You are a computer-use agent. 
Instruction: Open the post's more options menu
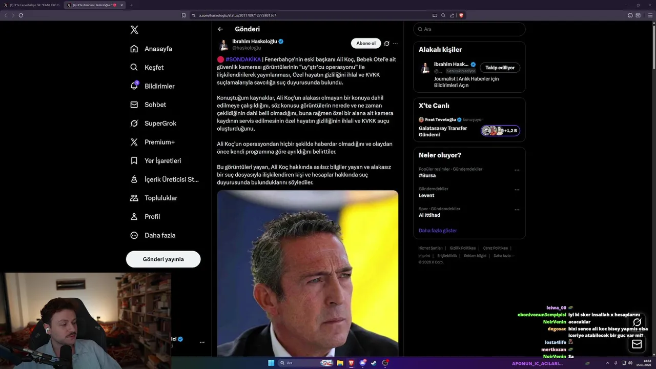(395, 44)
